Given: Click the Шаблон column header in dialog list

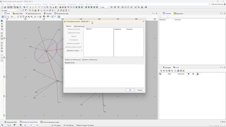Looking at the screenshot, I should coord(89,29).
